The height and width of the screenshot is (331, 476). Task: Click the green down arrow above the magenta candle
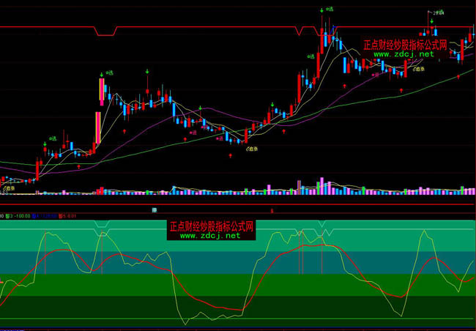(100, 73)
